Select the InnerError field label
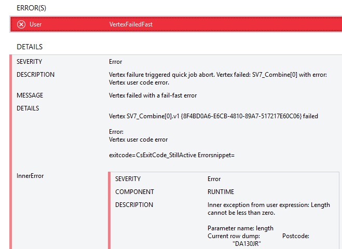The height and width of the screenshot is (249, 342). (x=30, y=176)
